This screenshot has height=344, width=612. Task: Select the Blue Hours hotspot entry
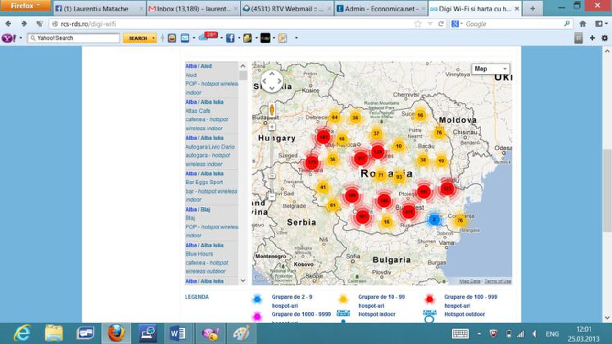pos(199,254)
